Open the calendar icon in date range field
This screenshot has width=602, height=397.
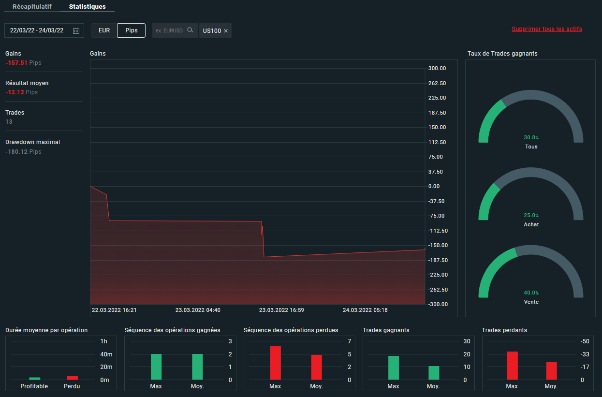click(x=76, y=30)
